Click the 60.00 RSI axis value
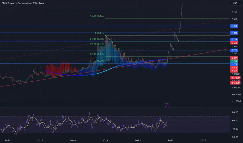This screenshot has height=143, width=243. [x=235, y=120]
